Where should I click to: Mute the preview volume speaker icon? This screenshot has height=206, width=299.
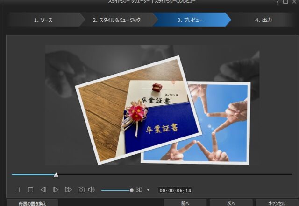click(92, 190)
